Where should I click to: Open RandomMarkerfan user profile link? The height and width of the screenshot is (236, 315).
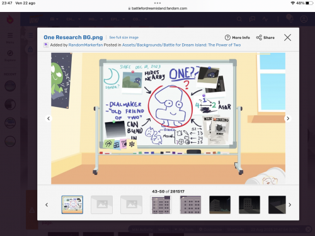click(86, 45)
